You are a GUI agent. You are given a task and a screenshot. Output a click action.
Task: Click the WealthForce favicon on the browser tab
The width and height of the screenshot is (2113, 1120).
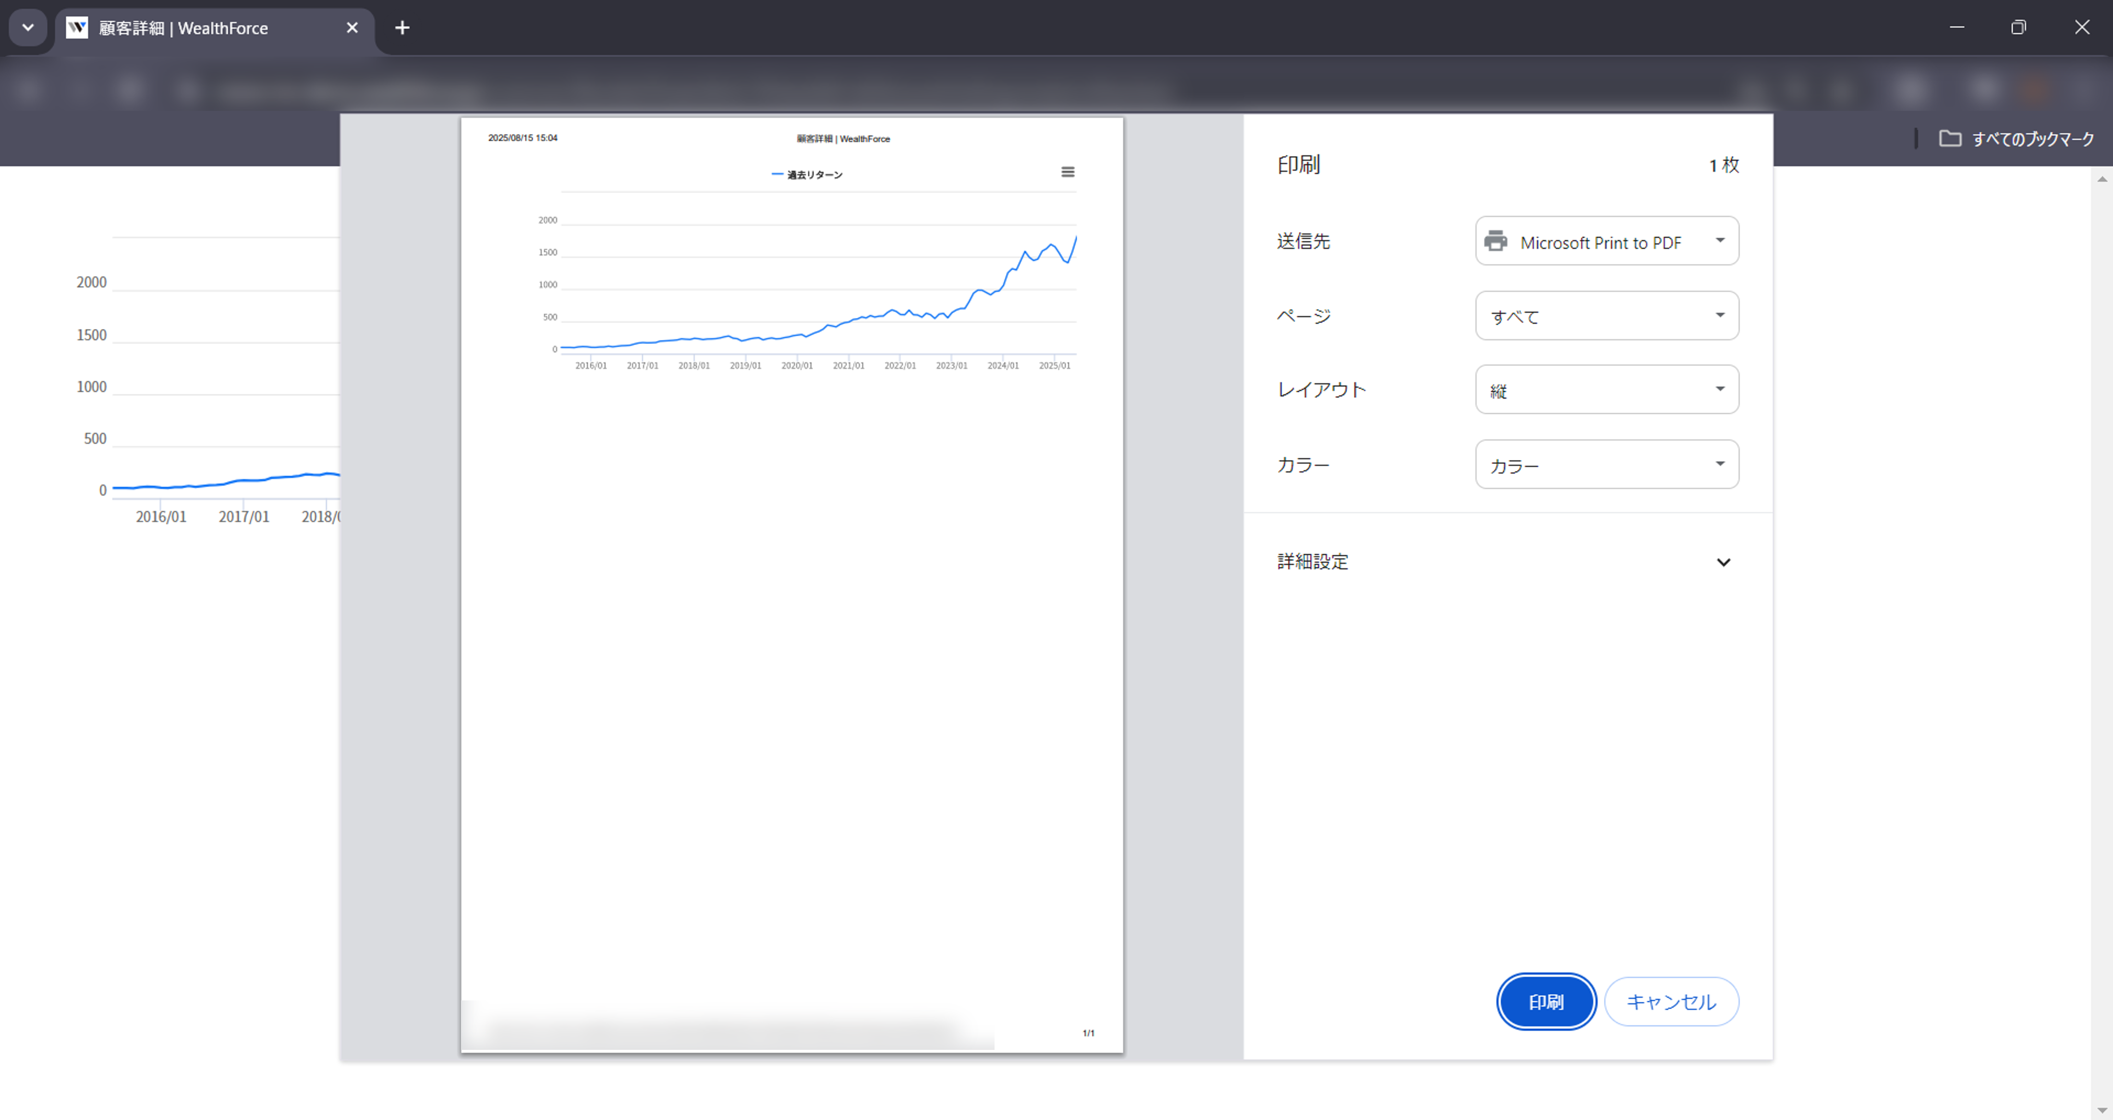tap(77, 27)
